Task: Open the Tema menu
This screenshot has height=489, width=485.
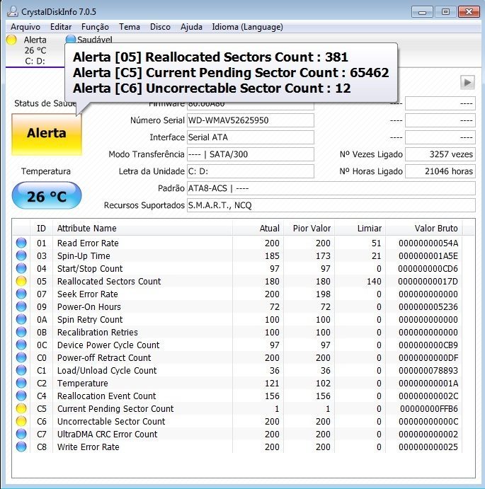Action: [129, 27]
